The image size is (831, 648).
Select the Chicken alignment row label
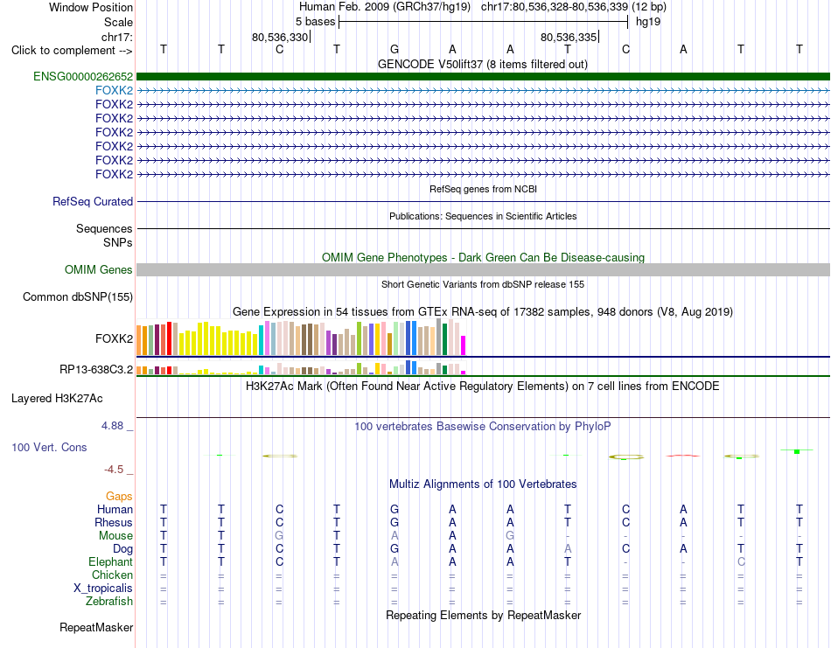click(112, 575)
